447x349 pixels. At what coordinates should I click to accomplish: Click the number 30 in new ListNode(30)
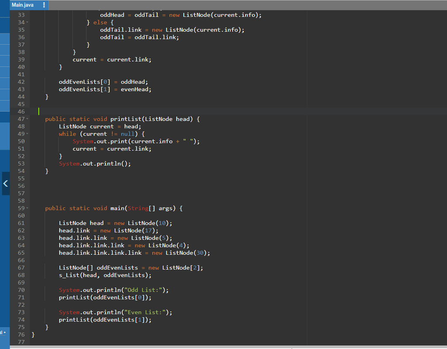pyautogui.click(x=200, y=253)
